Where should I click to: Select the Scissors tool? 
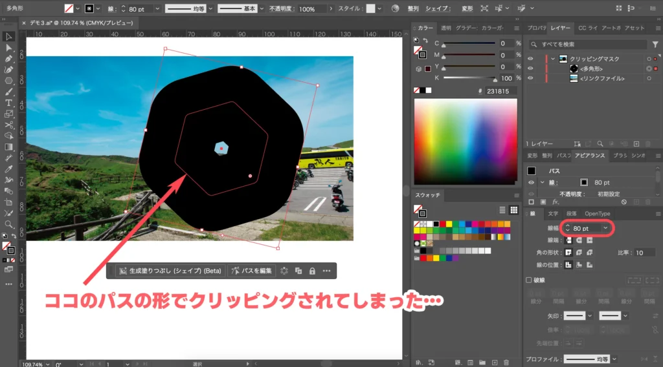pos(8,125)
